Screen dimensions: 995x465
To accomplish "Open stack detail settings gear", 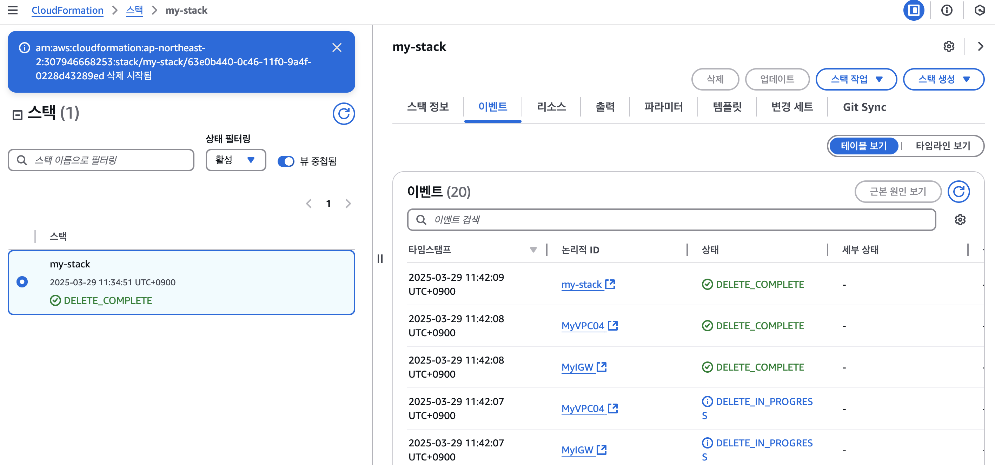I will pos(949,46).
